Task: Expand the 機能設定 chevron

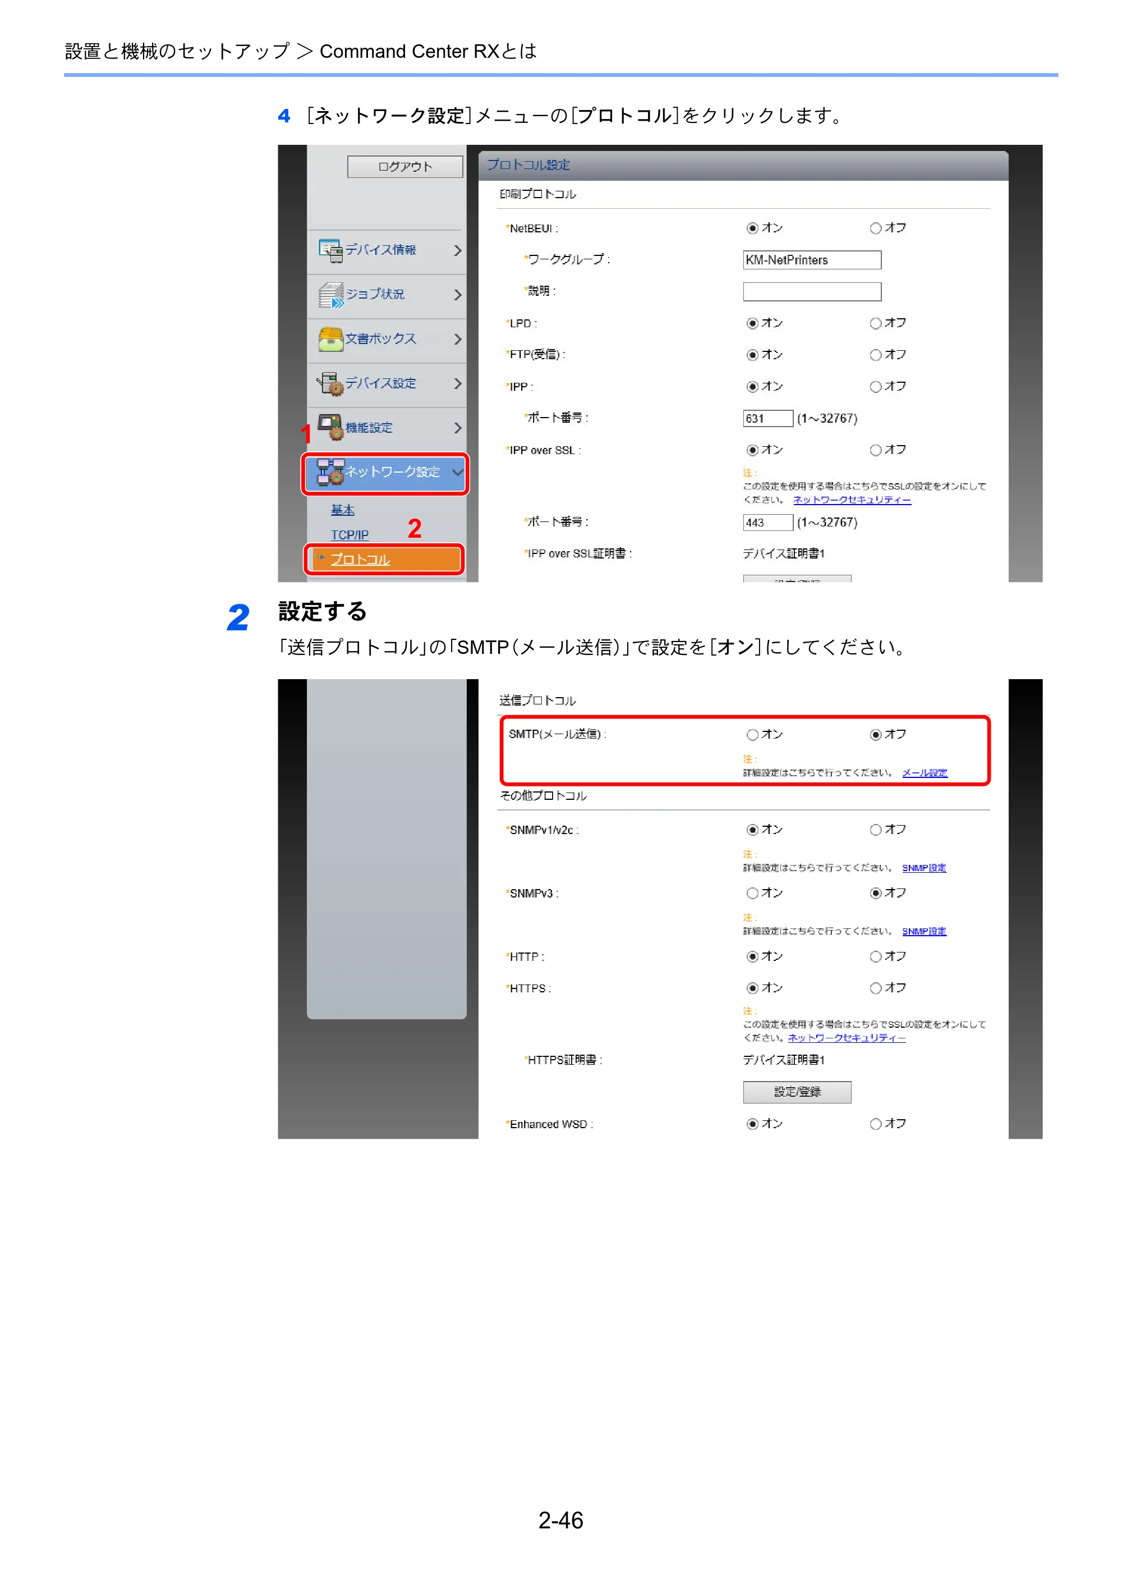Action: (457, 428)
